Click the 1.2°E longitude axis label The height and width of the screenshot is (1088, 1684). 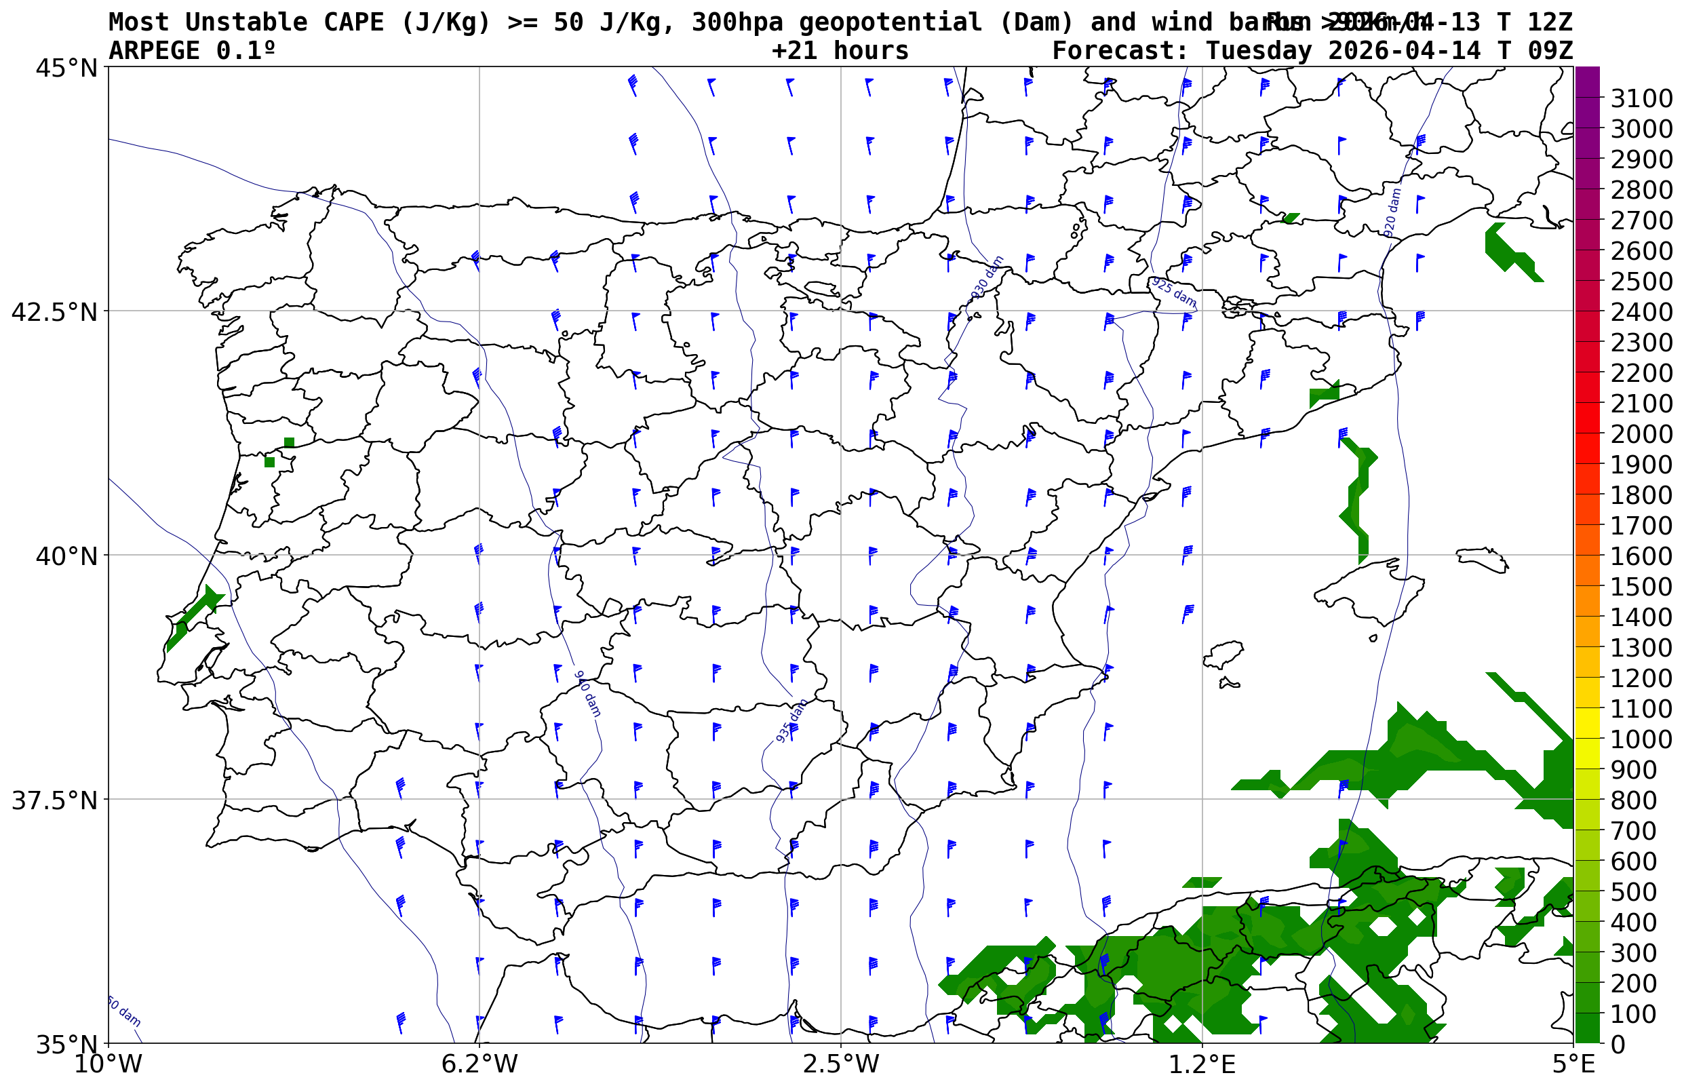point(1202,1064)
